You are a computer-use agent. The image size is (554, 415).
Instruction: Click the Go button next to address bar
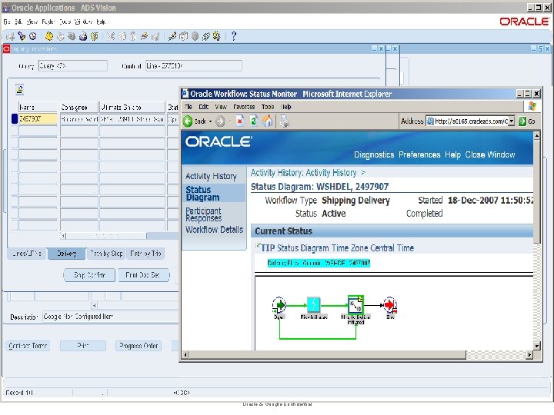tap(527, 121)
